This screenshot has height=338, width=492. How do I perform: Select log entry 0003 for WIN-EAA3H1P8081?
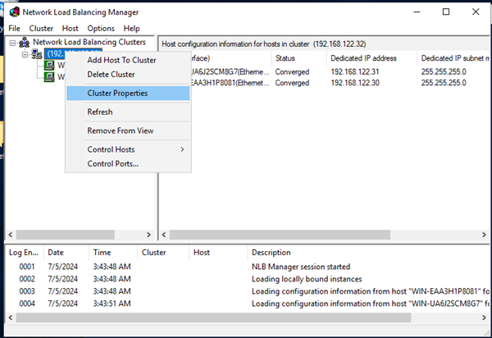248,291
